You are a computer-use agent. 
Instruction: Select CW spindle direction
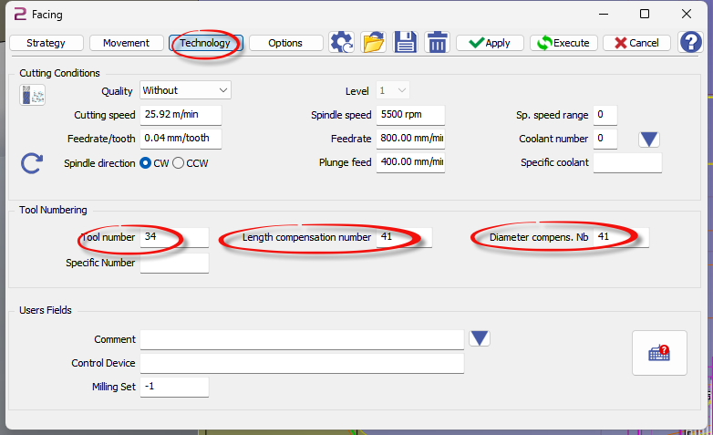click(x=145, y=163)
